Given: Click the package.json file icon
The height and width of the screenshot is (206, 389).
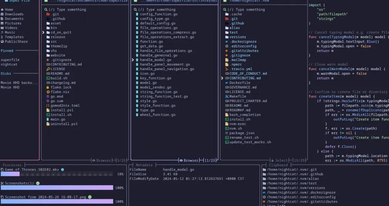Looking at the screenshot, I should point(227,133).
